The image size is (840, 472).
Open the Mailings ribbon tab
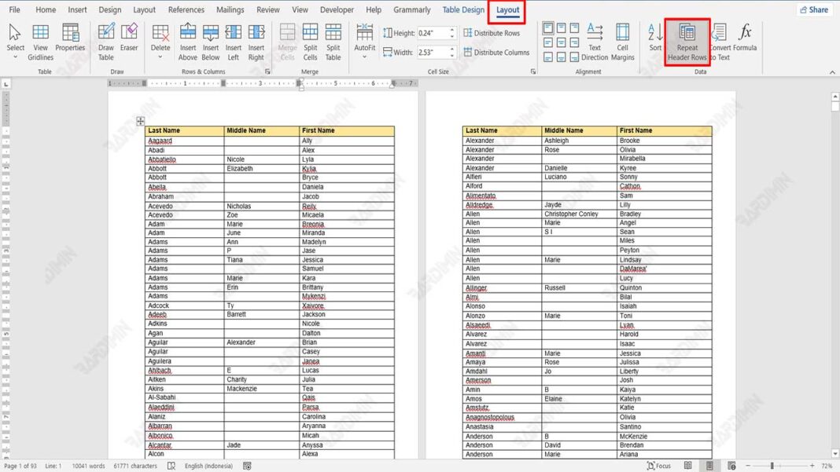click(x=230, y=10)
